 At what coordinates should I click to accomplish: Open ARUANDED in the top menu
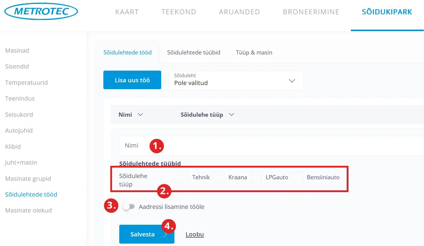tap(239, 12)
